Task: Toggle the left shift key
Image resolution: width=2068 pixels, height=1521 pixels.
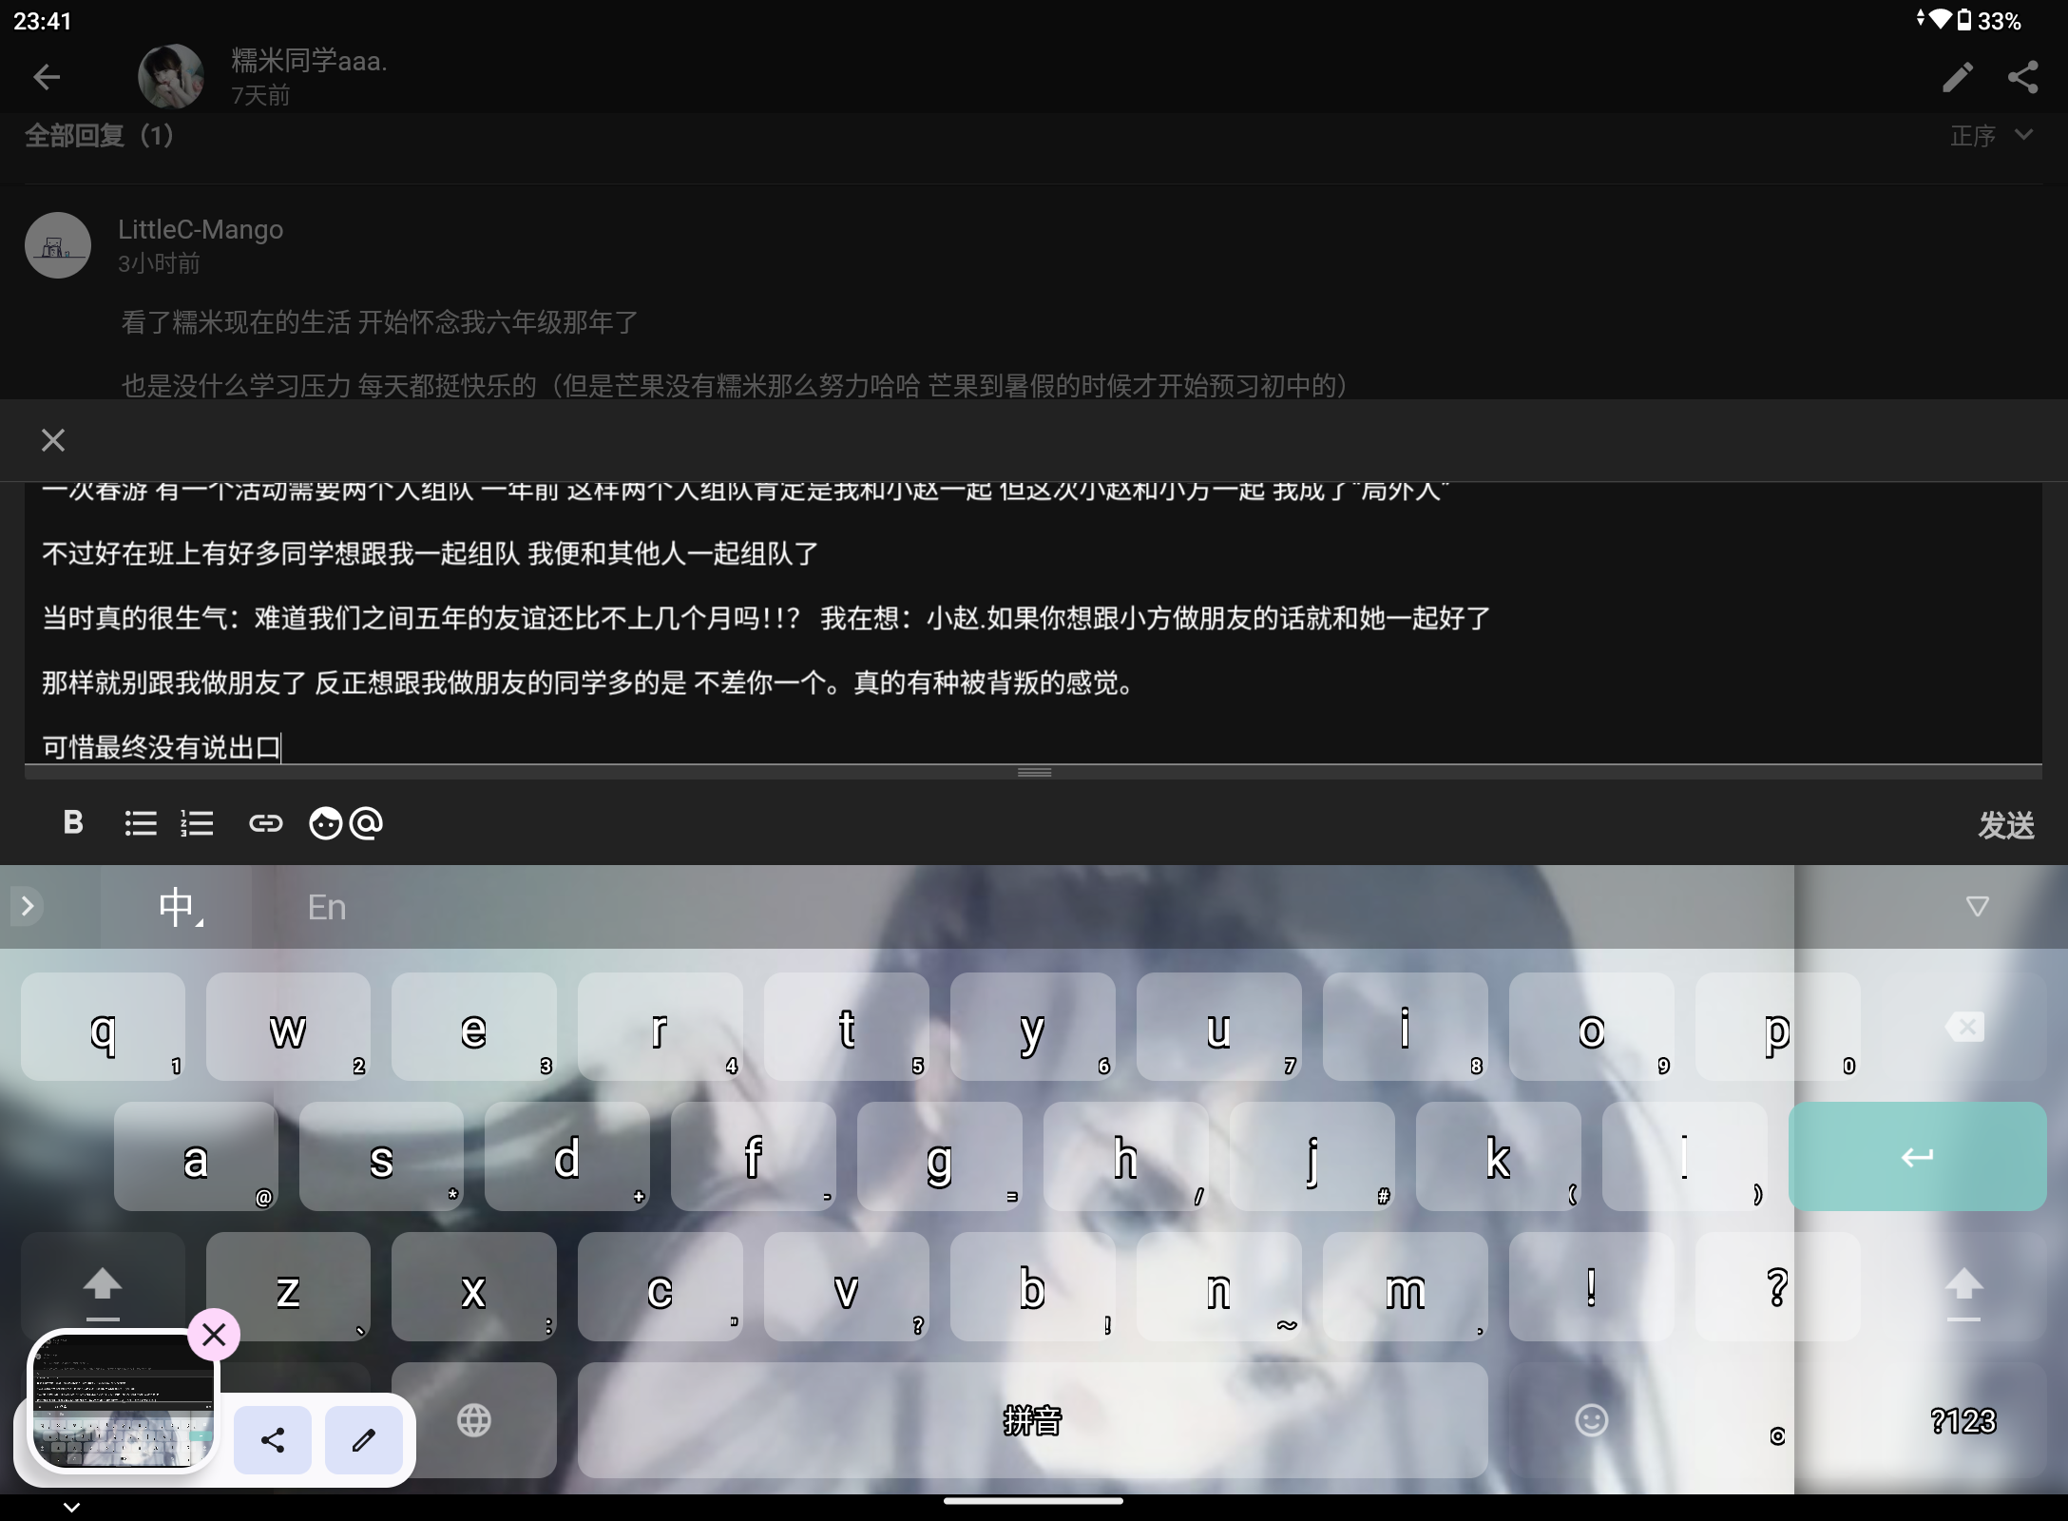Action: click(x=103, y=1287)
